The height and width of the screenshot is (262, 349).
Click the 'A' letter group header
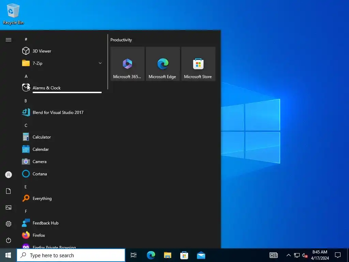click(x=26, y=76)
